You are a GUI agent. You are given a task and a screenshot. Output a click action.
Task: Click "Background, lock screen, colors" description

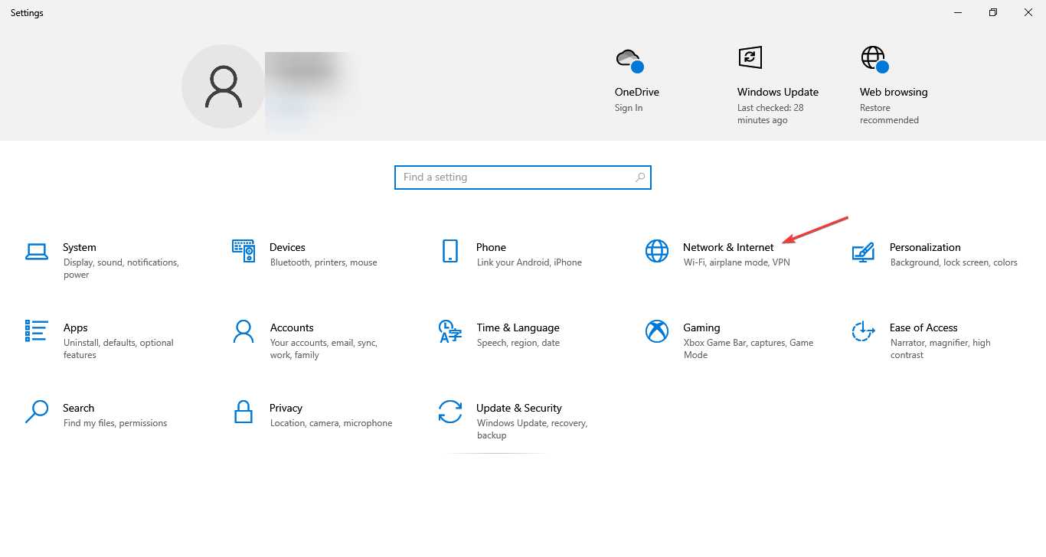pos(954,262)
